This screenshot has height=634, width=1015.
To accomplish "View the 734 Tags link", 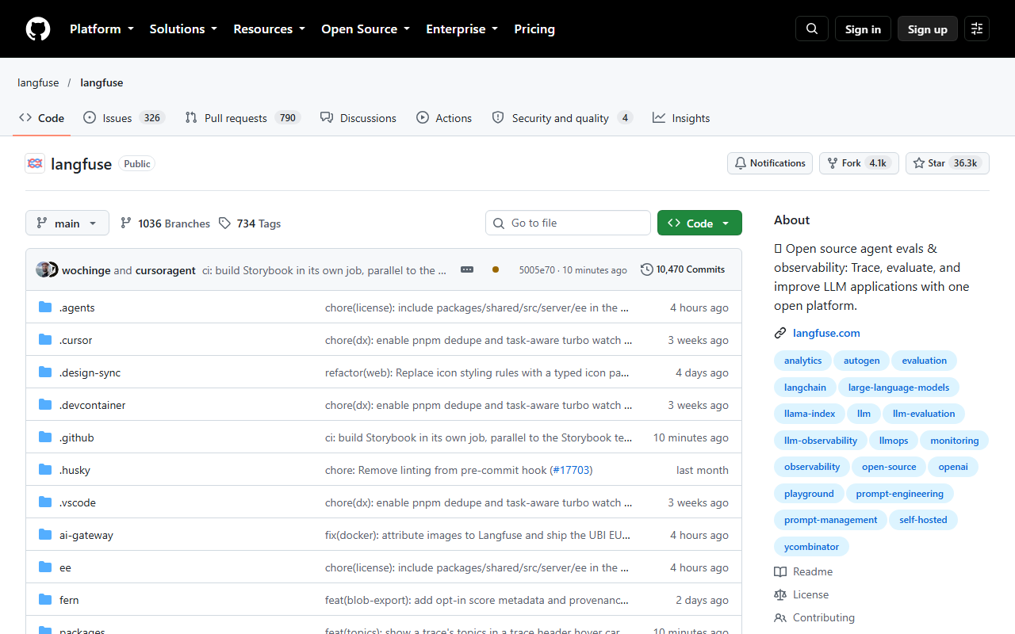I will click(250, 223).
